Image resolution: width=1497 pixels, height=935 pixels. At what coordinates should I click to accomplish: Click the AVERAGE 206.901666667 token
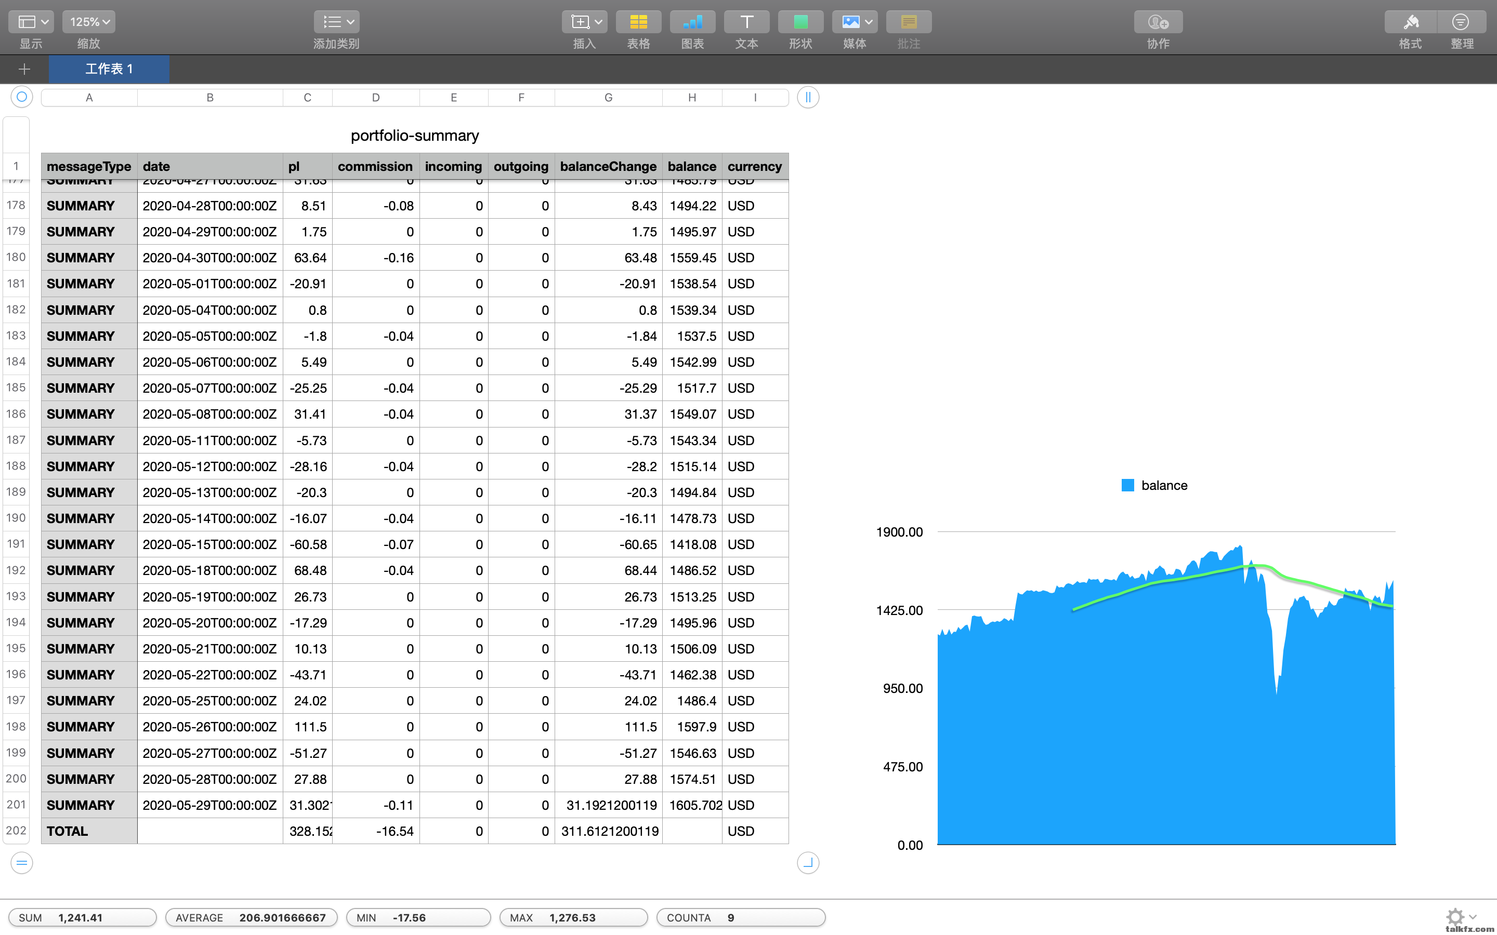[x=251, y=918]
